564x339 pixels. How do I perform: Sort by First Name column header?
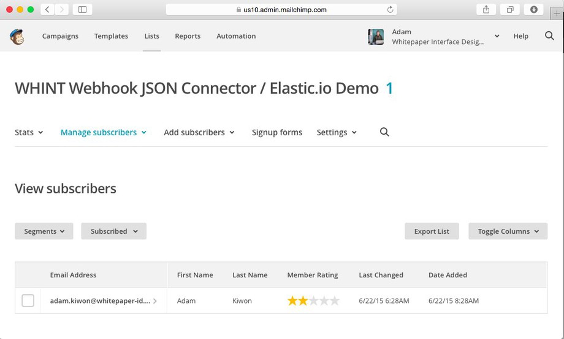pyautogui.click(x=195, y=275)
